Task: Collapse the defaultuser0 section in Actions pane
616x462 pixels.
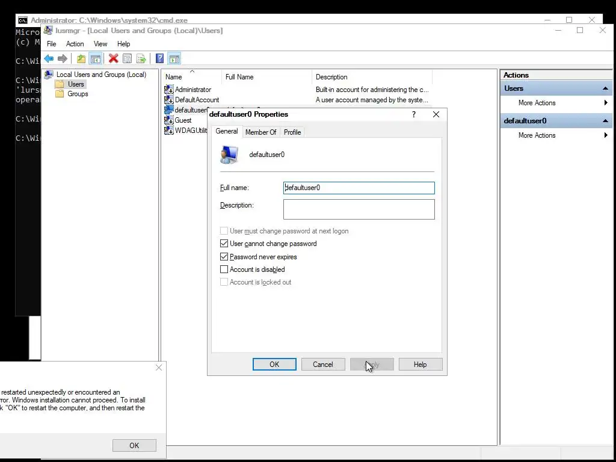Action: [605, 121]
